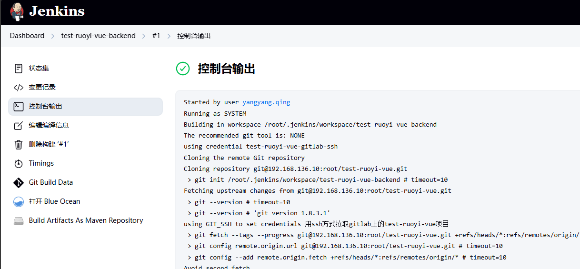Expand the chevron after Dashboard breadcrumb

pyautogui.click(x=53, y=36)
